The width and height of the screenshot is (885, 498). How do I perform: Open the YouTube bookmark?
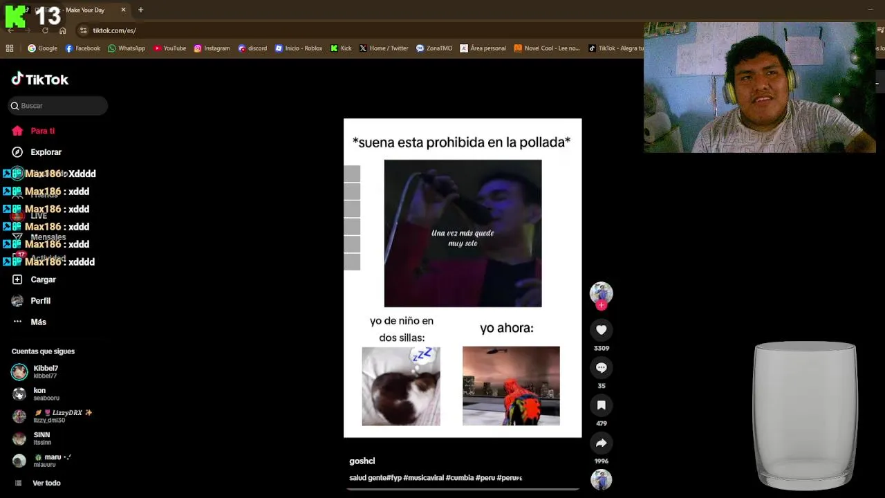click(169, 48)
